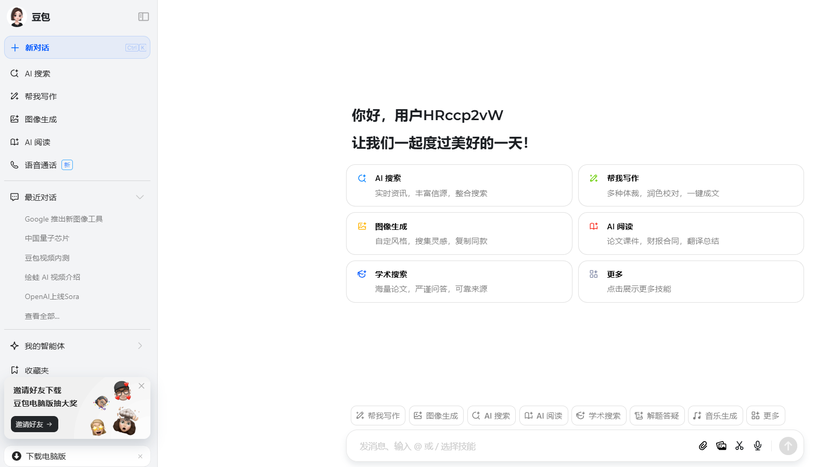This screenshot has height=467, width=828.
Task: Select 图像生成 skill chip above input
Action: click(436, 416)
